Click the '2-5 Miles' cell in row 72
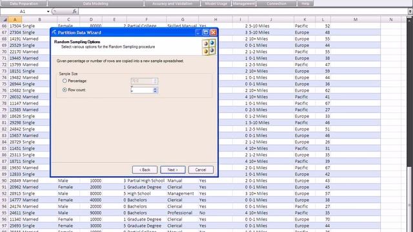 coord(271,64)
